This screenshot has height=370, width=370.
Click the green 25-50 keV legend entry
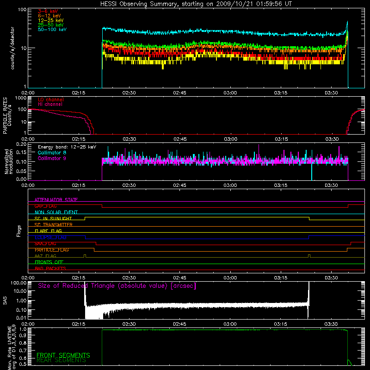pos(51,25)
